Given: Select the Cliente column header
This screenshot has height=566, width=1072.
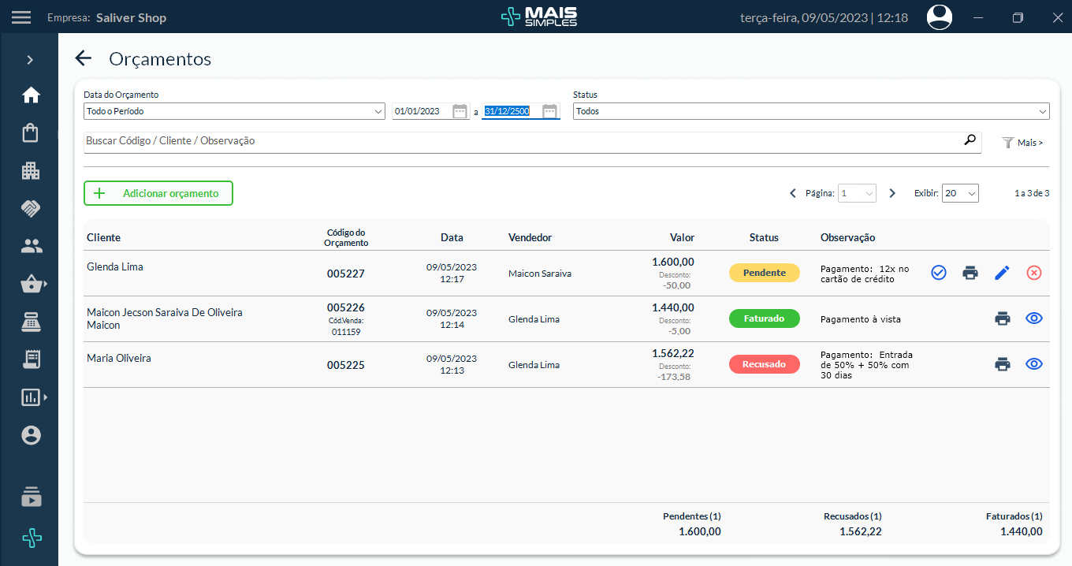Looking at the screenshot, I should tap(104, 237).
